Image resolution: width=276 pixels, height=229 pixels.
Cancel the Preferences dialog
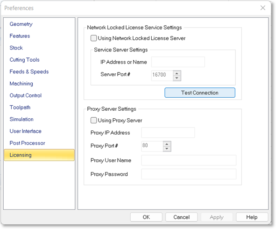tap(182, 217)
